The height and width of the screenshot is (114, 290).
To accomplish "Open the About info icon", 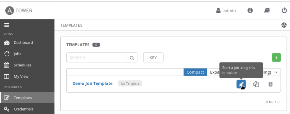I will click(x=250, y=10).
